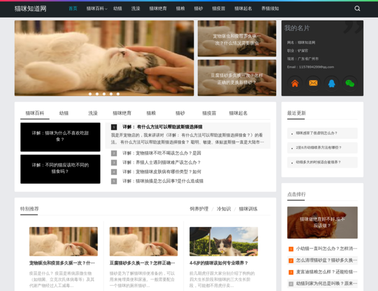Switch to 洗澡 content tab
Viewport: 378px width, 291px height.
tap(93, 113)
